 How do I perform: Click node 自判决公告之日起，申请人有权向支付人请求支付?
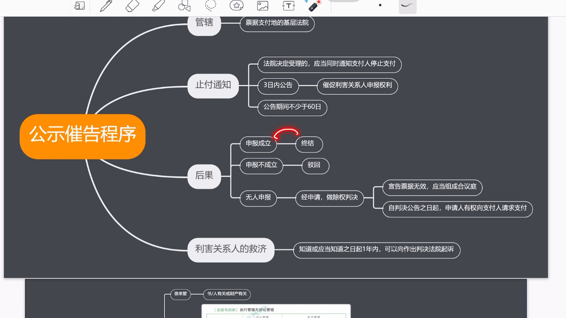tap(458, 209)
